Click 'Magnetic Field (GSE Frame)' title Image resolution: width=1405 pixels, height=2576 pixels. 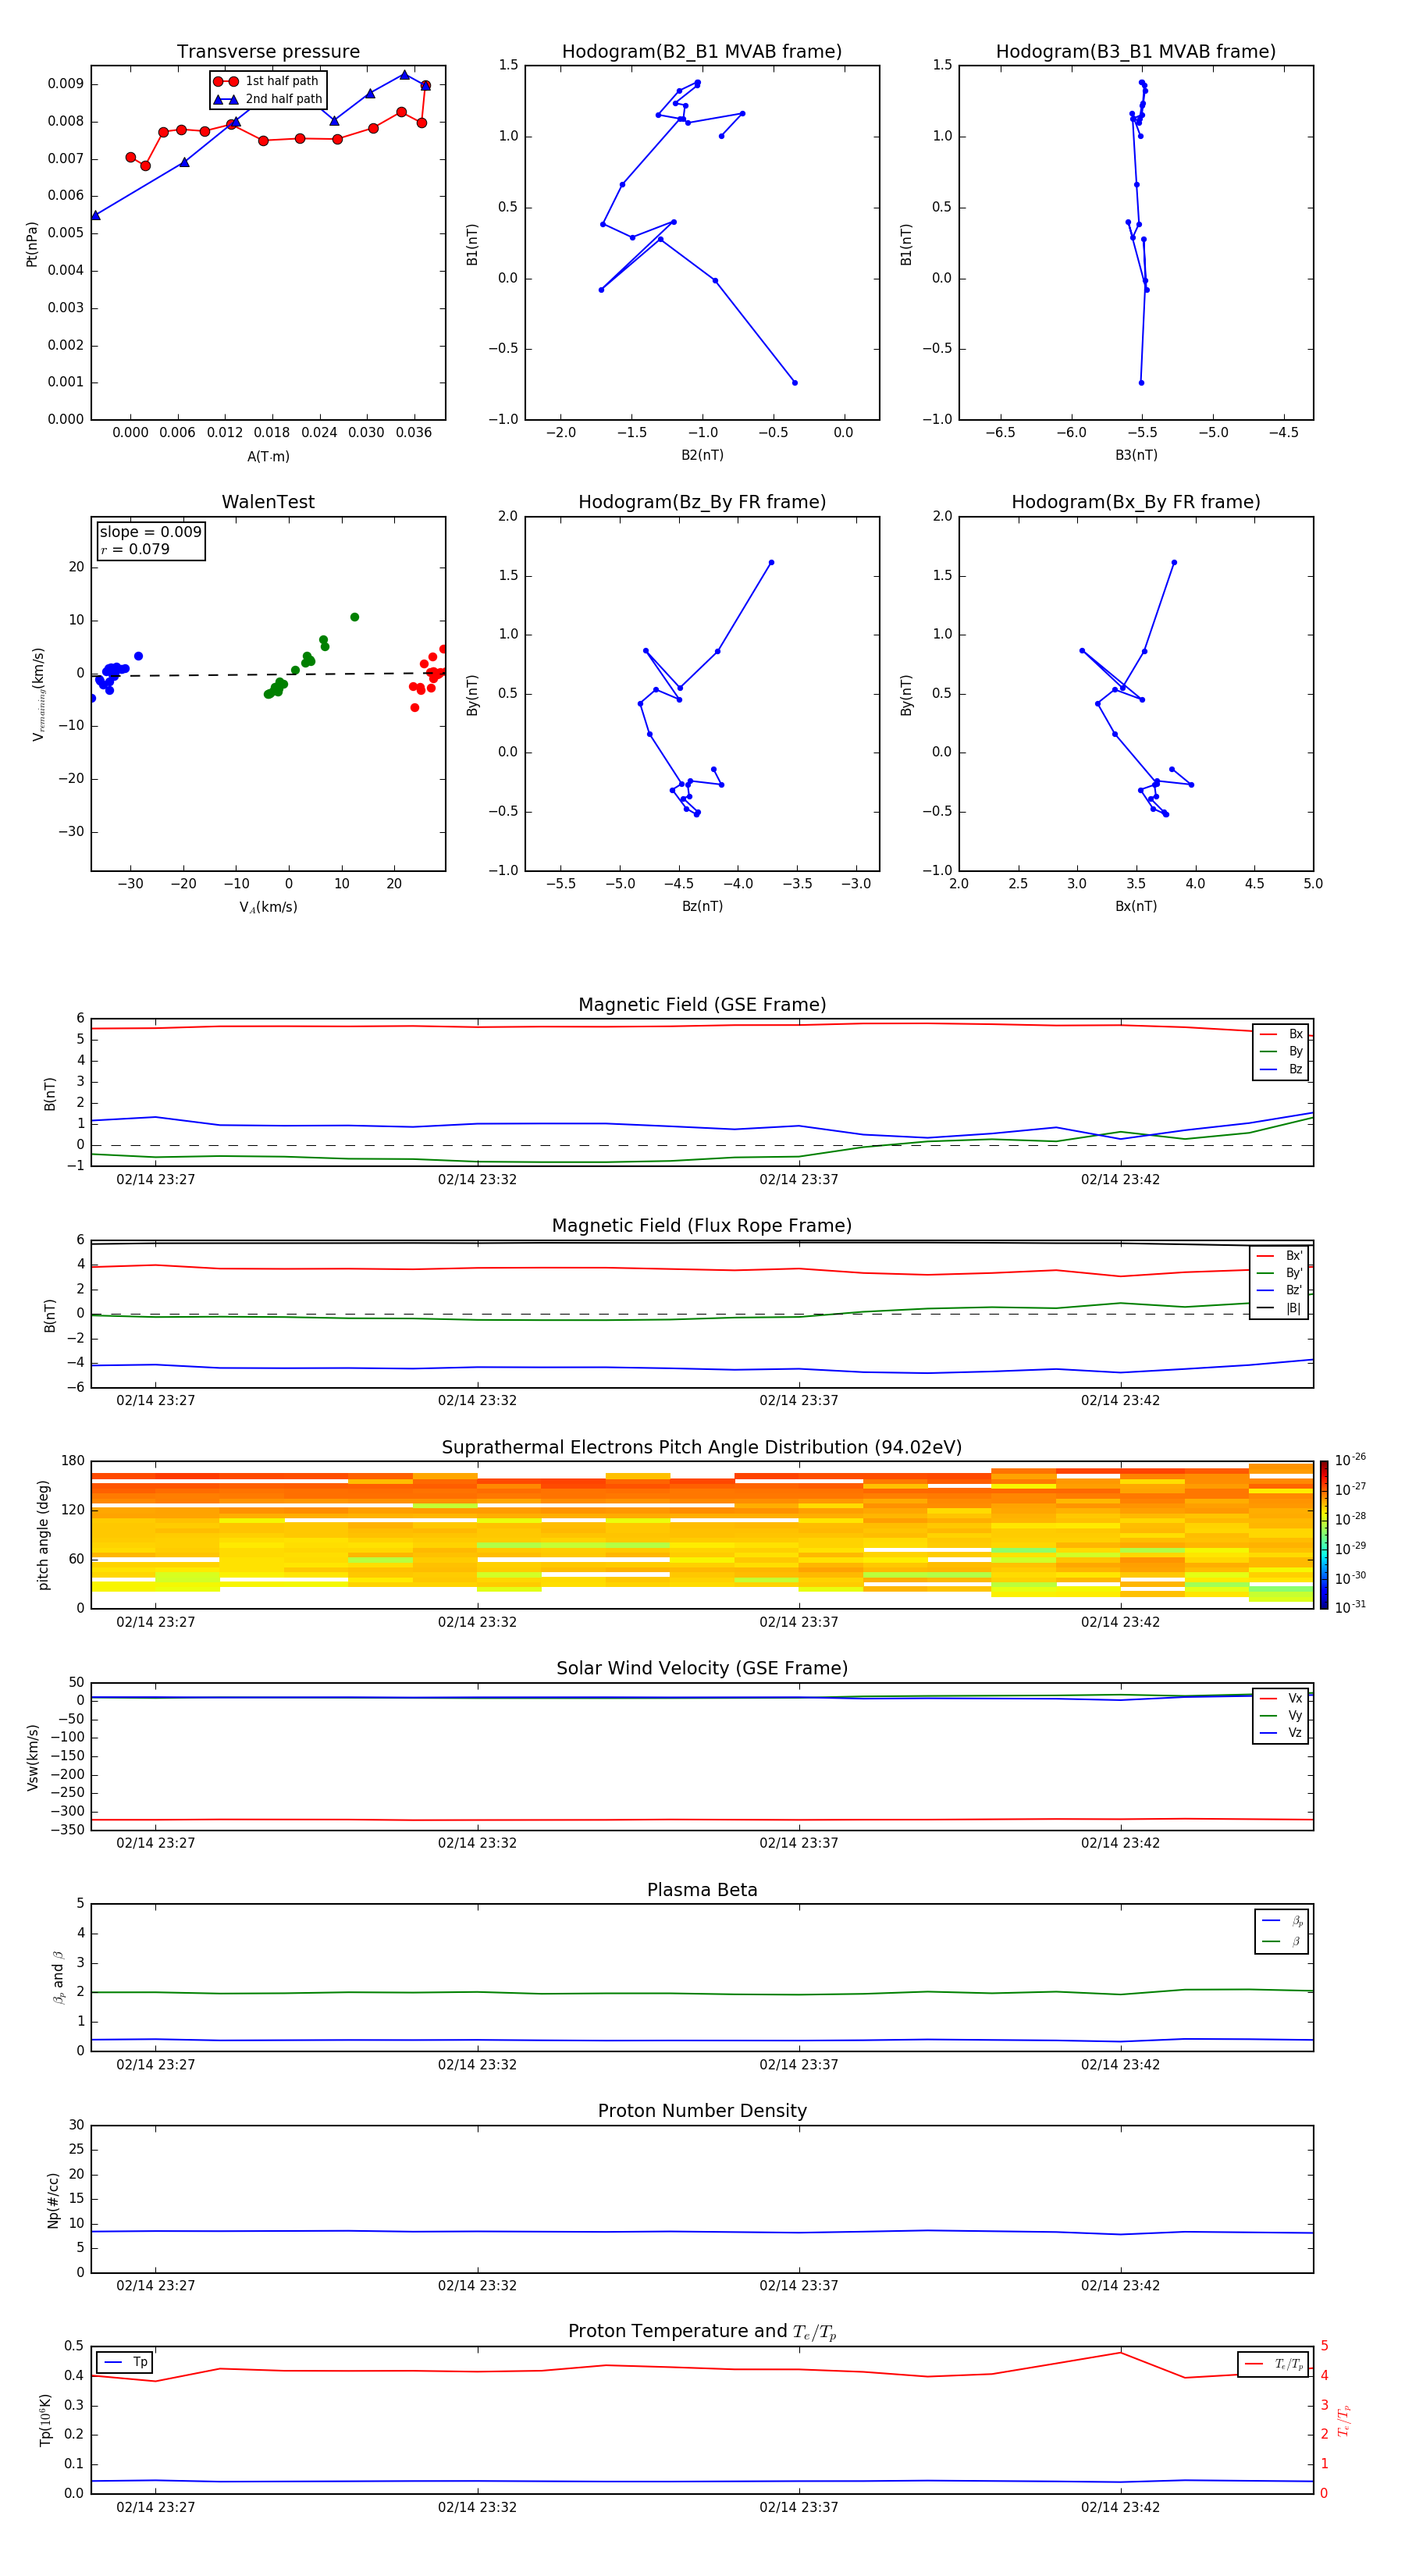[x=702, y=1005]
